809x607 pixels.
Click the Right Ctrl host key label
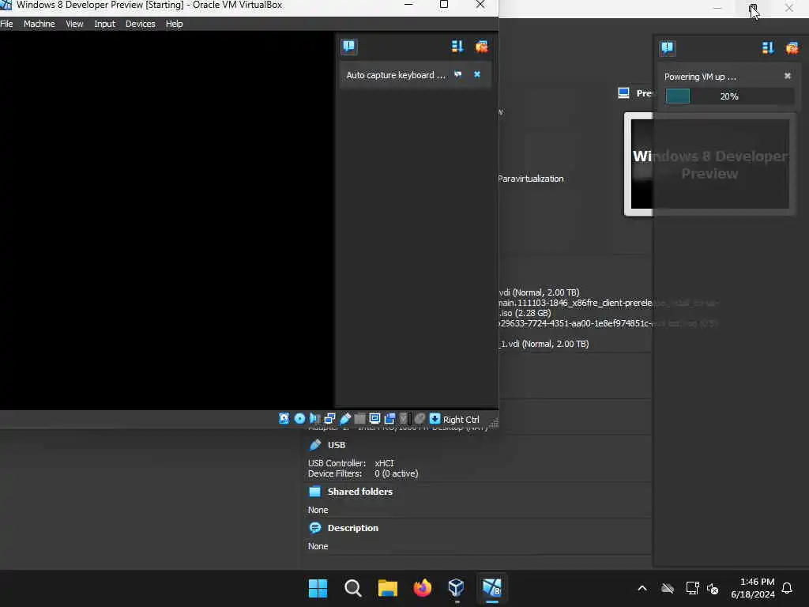click(x=461, y=420)
